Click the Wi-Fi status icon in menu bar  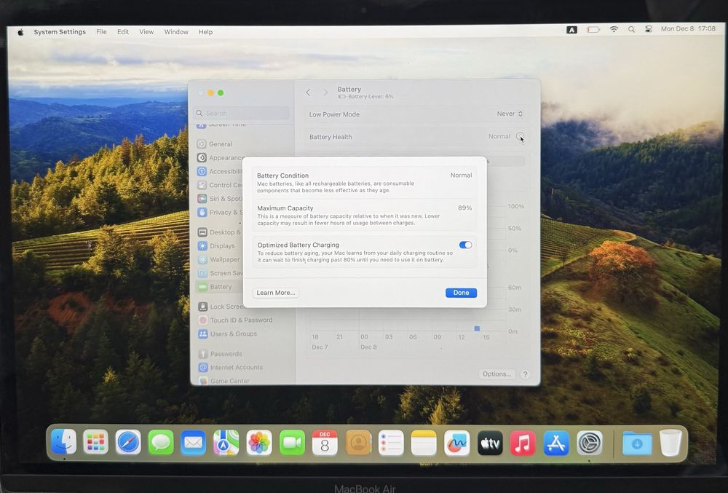point(614,29)
